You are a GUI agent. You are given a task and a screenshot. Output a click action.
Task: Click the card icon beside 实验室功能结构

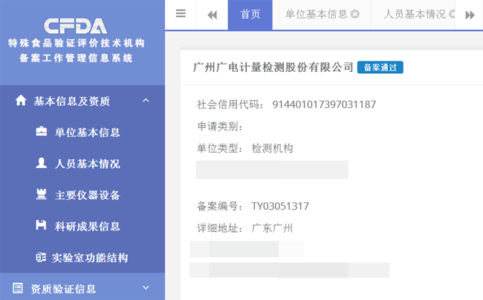pyautogui.click(x=41, y=258)
